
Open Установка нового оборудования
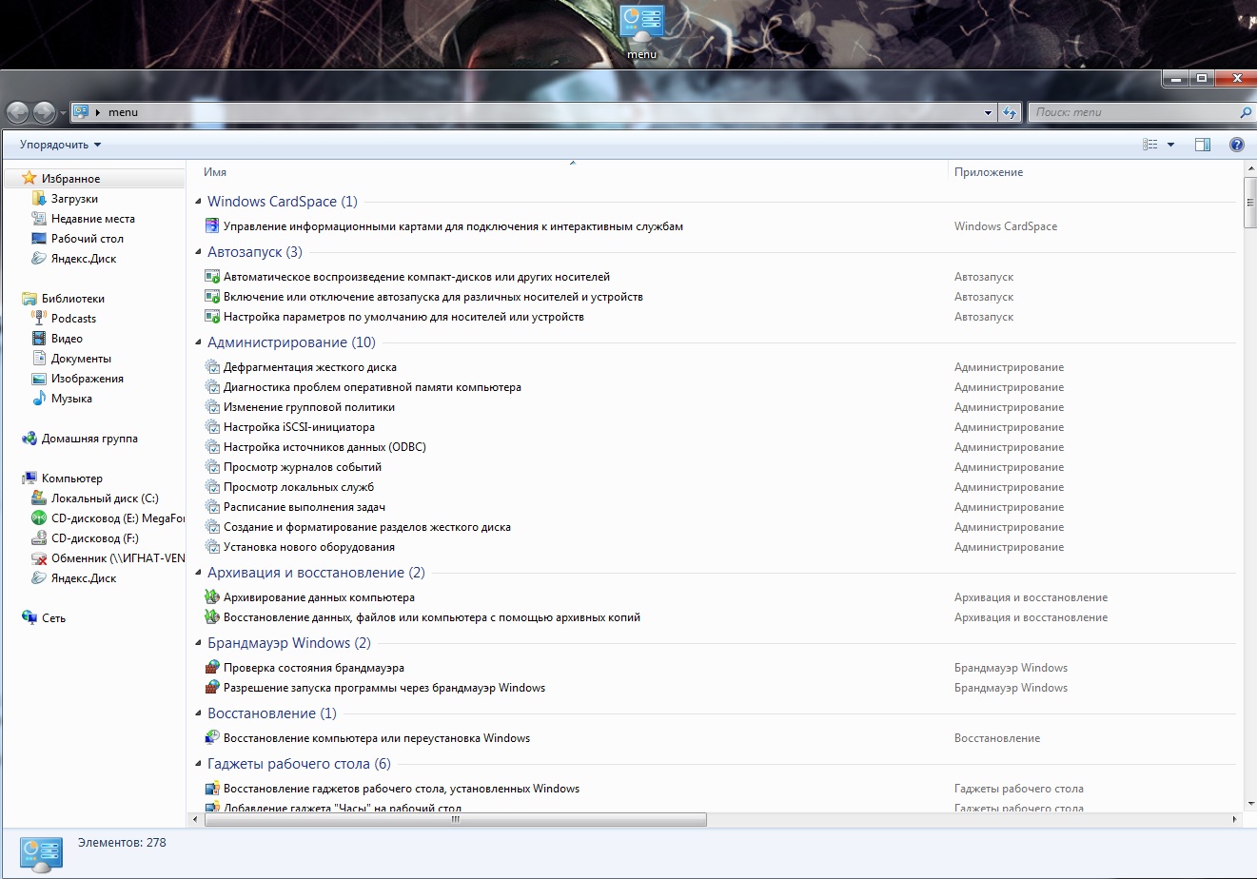click(309, 547)
